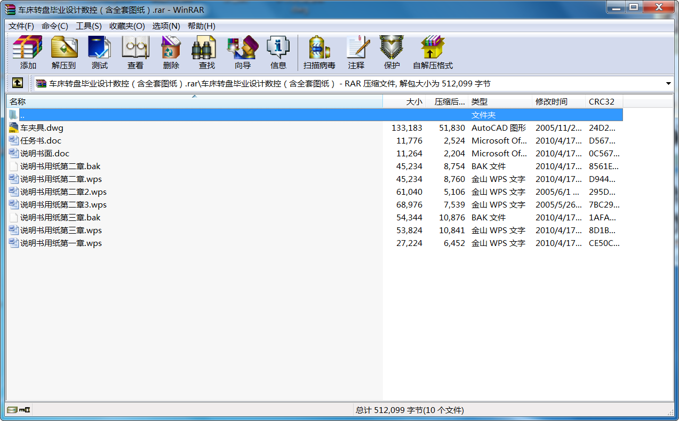679x421 pixels.
Task: Click the 车夹具.dwg file icon
Action: point(14,128)
